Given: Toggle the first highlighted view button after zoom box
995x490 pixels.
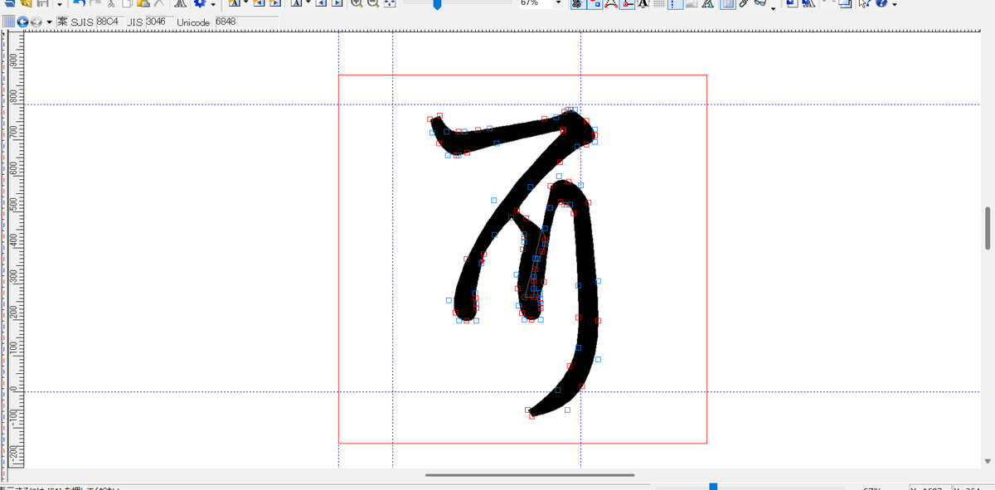Looking at the screenshot, I should pos(578,3).
